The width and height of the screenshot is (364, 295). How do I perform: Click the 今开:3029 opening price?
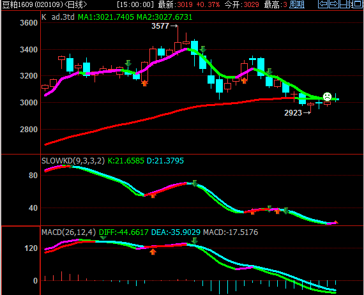pyautogui.click(x=241, y=4)
